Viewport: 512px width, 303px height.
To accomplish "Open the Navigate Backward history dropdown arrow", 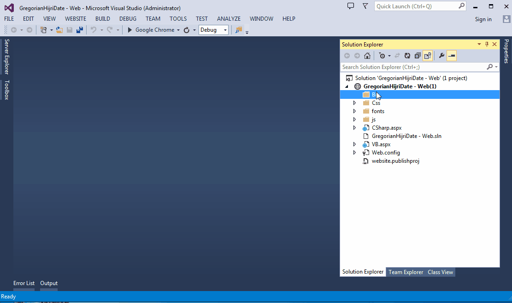I will click(x=22, y=30).
